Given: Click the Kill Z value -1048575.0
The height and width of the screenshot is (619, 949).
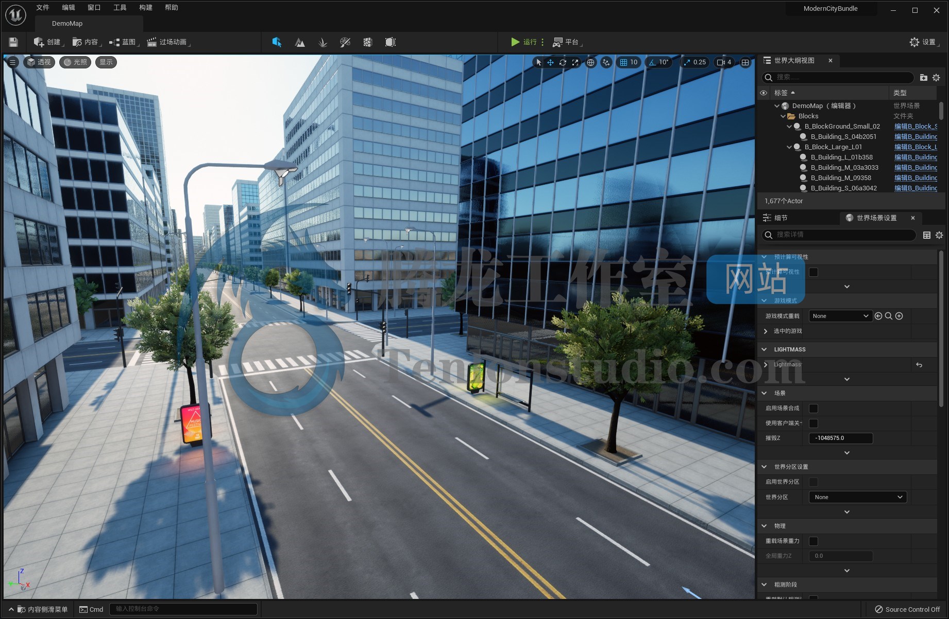Looking at the screenshot, I should pos(841,438).
